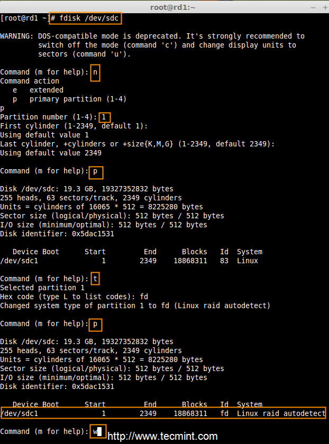The image size is (329, 444).
Task: Click the highlighted partition number '1' entry
Action: tap(104, 117)
